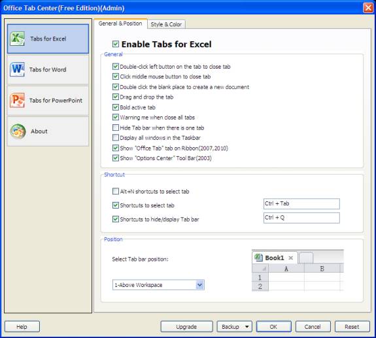Screen dimensions: 376x338
Task: Select Tabs for PowerPoint in sidebar
Action: (48, 101)
